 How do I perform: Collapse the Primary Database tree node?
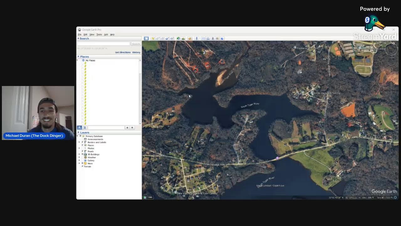point(78,136)
